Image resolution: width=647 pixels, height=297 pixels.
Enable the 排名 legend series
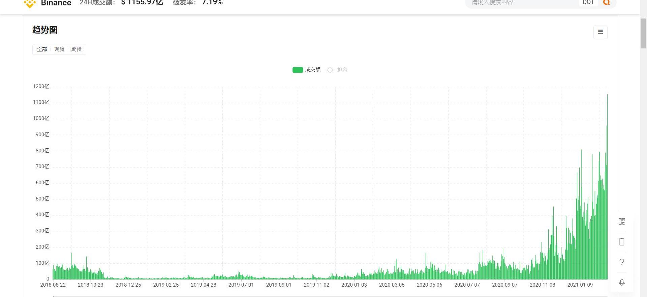[336, 70]
